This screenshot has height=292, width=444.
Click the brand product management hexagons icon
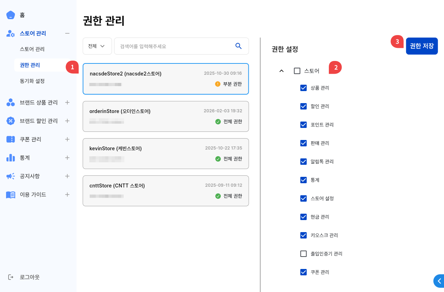[11, 102]
